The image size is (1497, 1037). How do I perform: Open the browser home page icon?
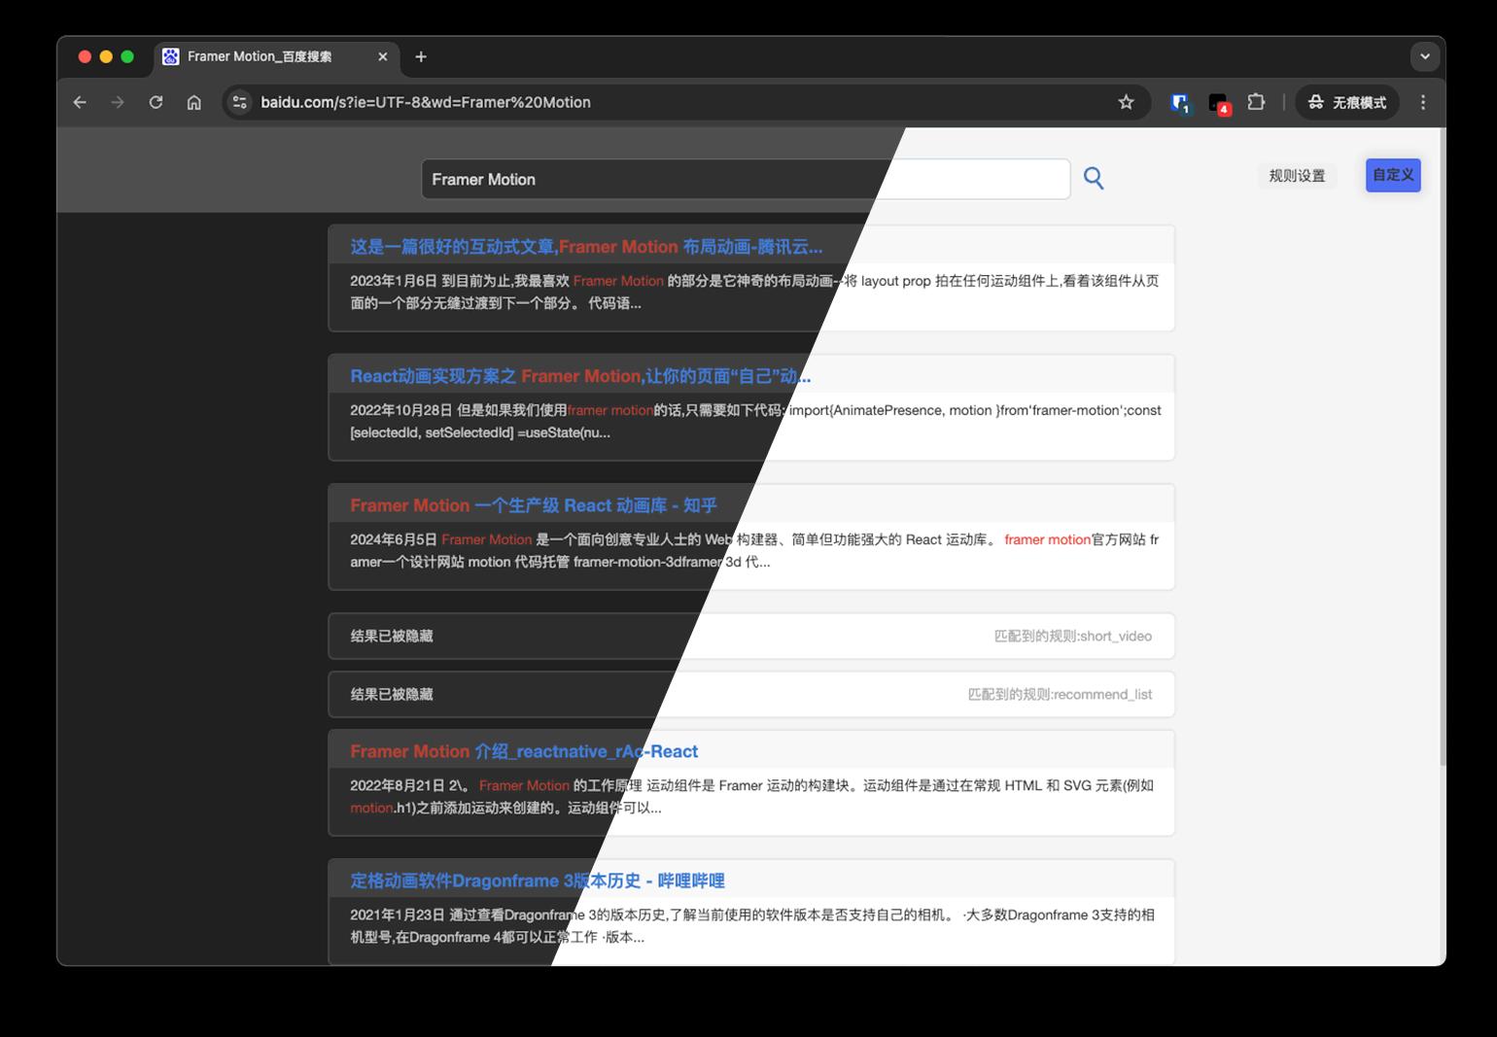[x=194, y=102]
